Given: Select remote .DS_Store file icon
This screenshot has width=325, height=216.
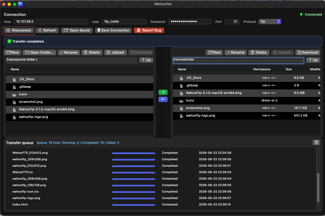Looking at the screenshot, I should pos(181,78).
